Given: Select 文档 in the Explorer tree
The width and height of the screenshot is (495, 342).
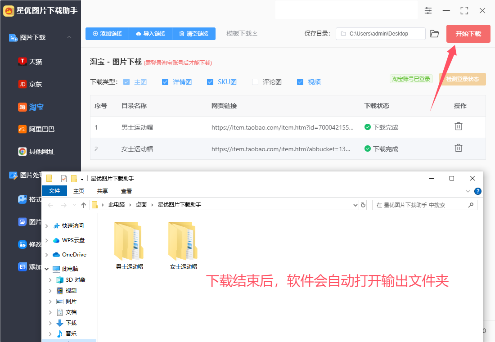Looking at the screenshot, I should pos(71,312).
